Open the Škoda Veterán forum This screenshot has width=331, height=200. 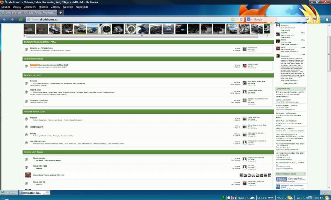39,158
